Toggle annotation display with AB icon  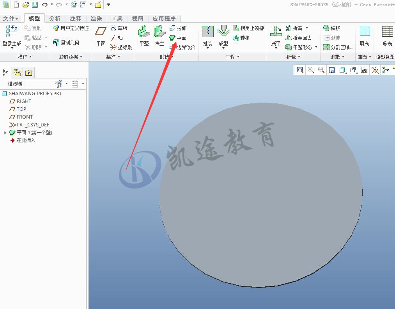(352, 70)
